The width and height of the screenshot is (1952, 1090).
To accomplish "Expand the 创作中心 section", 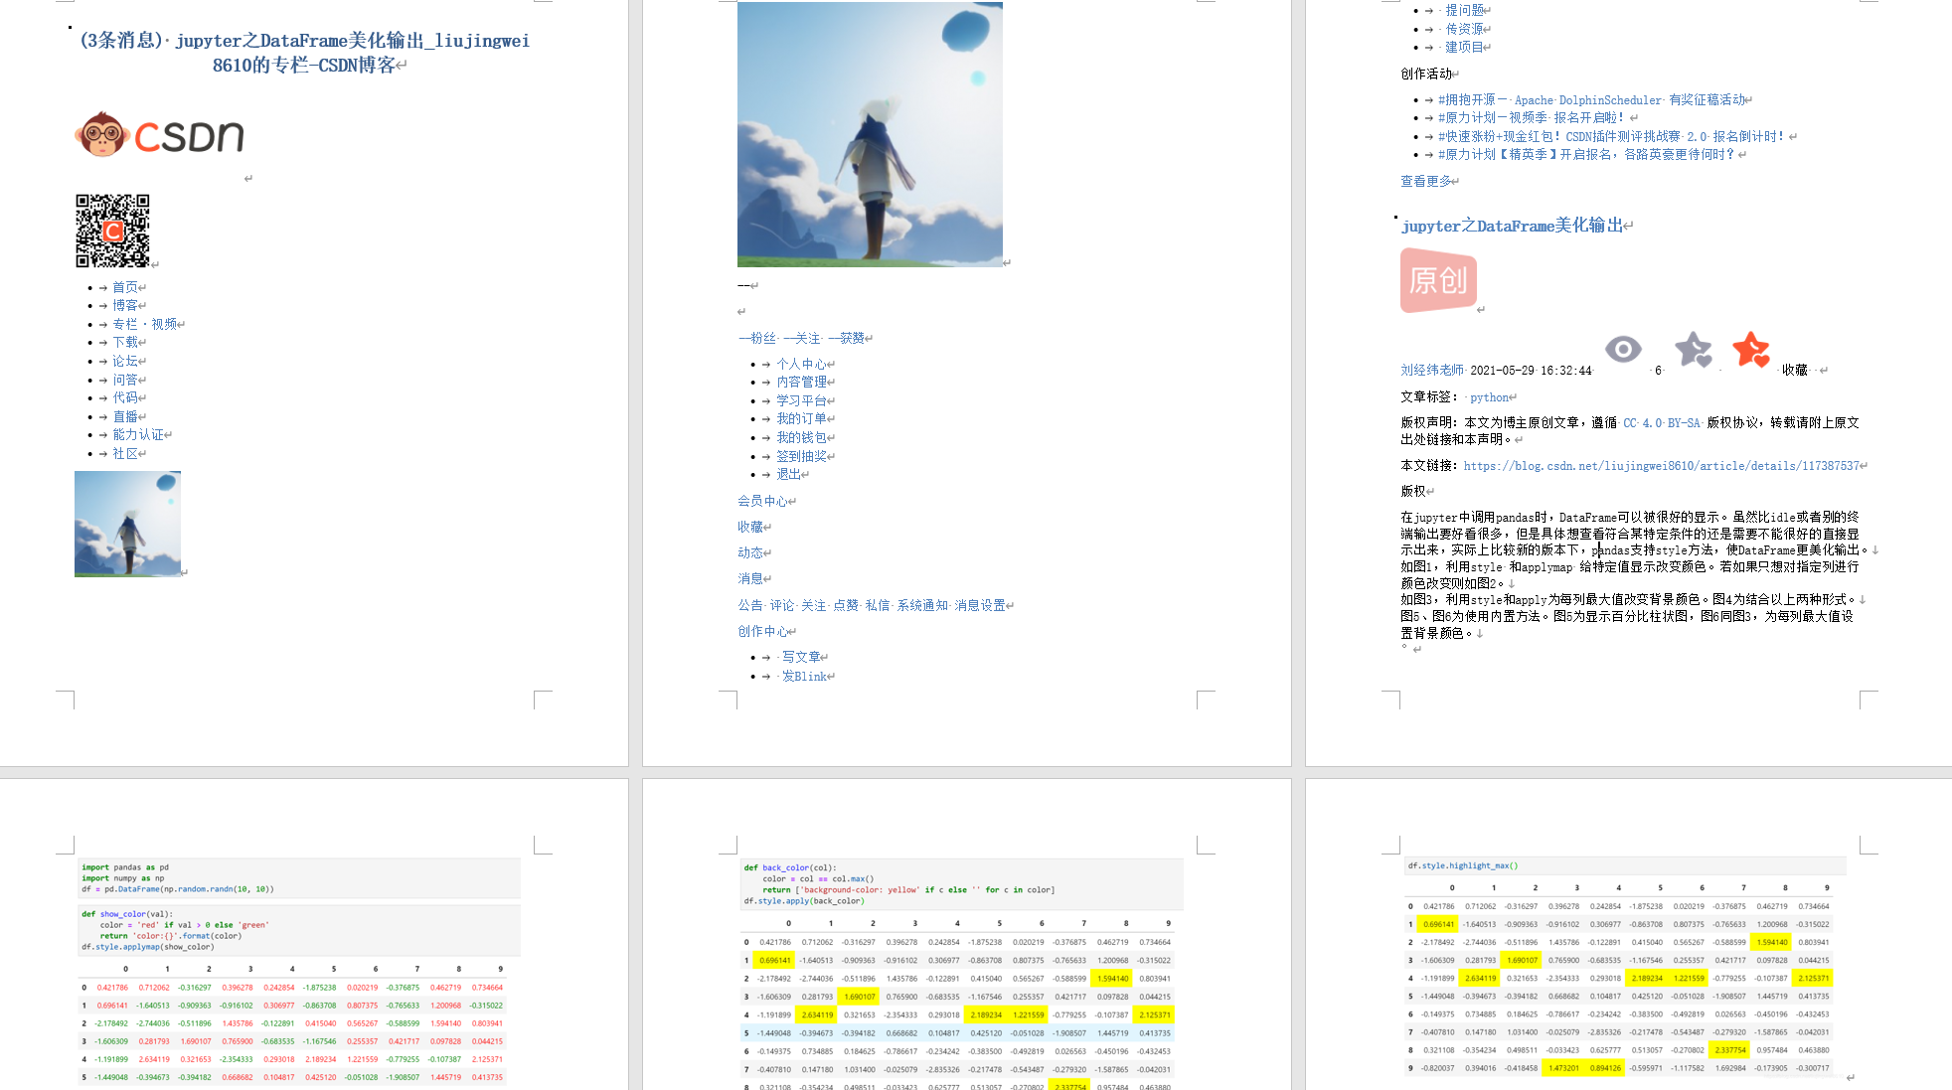I will pyautogui.click(x=765, y=630).
